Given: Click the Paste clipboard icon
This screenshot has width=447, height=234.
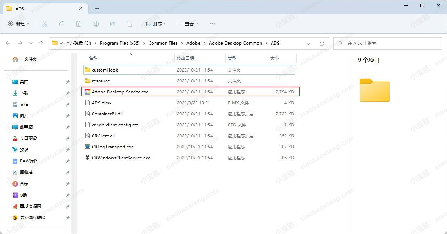Looking at the screenshot, I should pyautogui.click(x=79, y=24).
